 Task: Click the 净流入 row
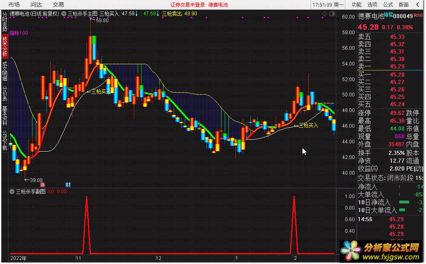[x=390, y=187]
